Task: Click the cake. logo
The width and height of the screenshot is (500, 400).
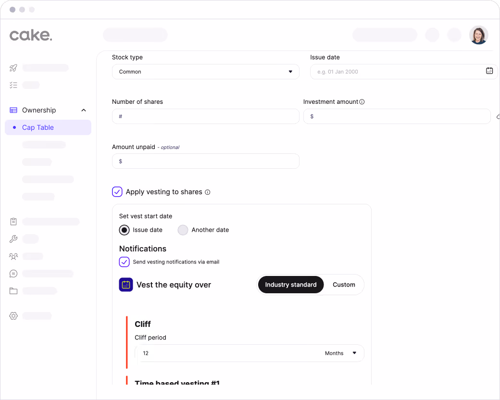Action: click(x=31, y=35)
